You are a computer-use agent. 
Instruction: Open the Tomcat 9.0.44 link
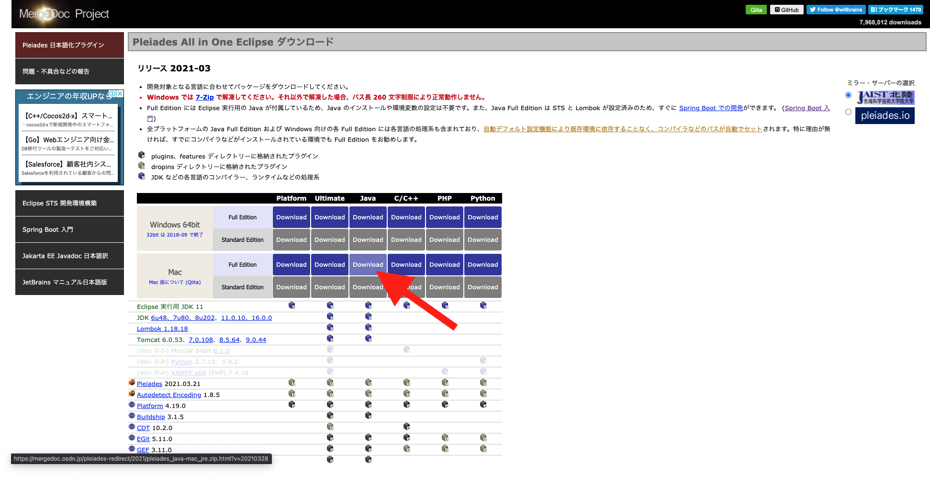tap(256, 340)
